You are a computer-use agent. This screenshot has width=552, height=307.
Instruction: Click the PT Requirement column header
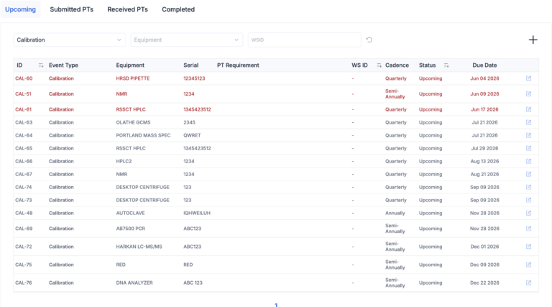point(238,65)
